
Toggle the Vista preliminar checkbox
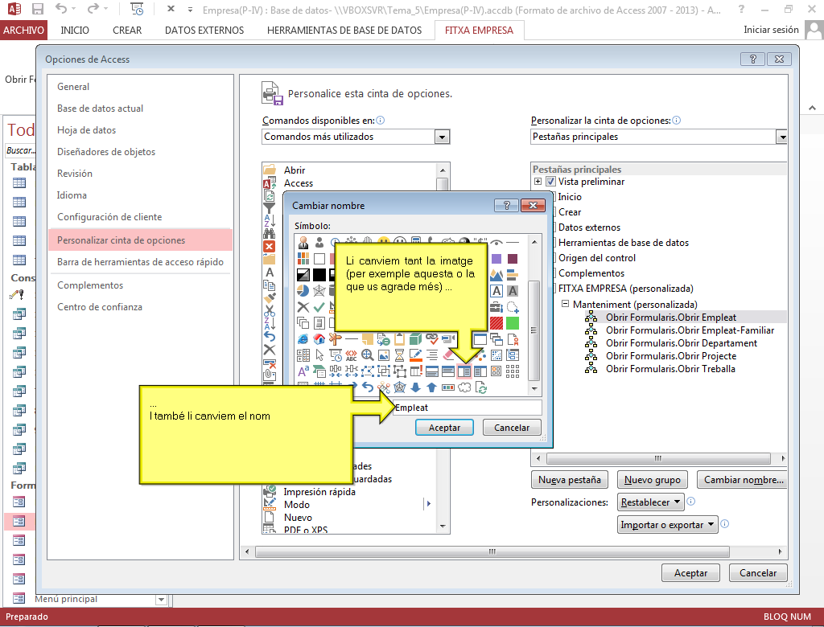550,182
